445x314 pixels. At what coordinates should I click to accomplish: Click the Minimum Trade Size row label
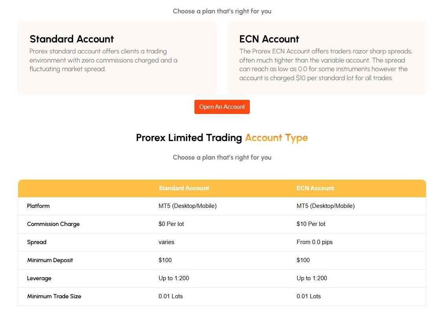tap(54, 296)
